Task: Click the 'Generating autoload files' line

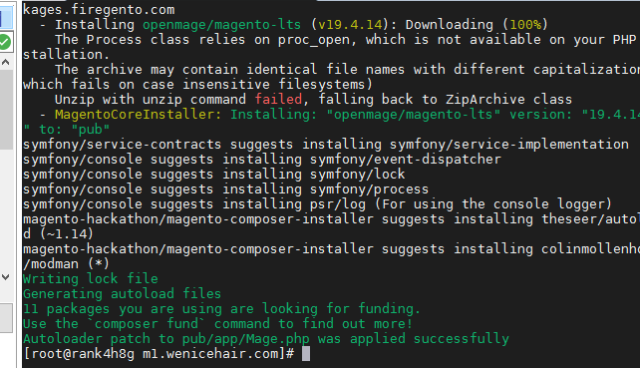Action: point(122,293)
